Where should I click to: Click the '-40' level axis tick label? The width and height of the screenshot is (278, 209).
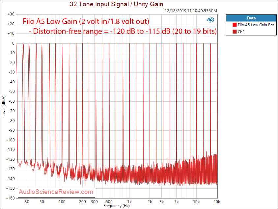[12, 82]
